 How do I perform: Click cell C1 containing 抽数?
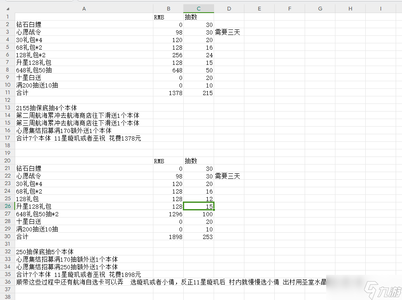tap(199, 17)
